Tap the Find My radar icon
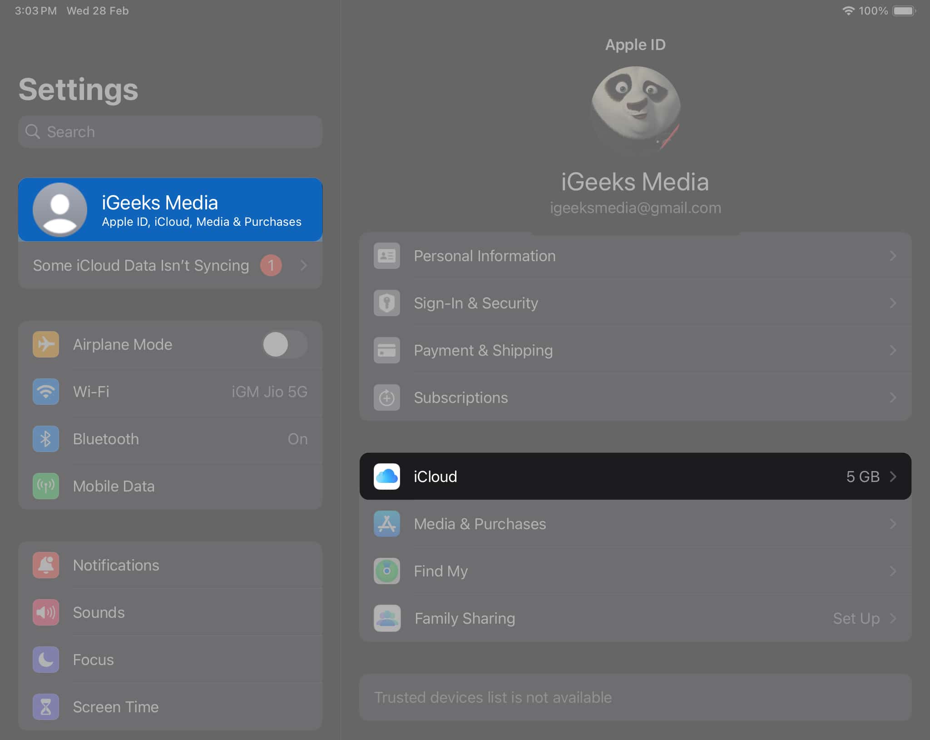930x740 pixels. (x=387, y=571)
